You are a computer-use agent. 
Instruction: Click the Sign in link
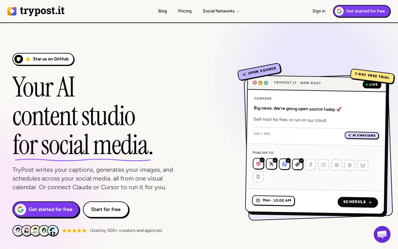[x=319, y=11]
